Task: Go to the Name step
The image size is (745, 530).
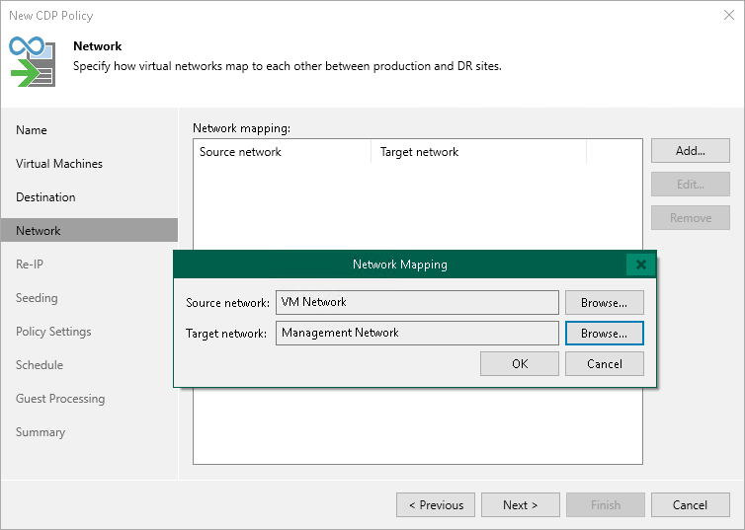Action: 89,130
